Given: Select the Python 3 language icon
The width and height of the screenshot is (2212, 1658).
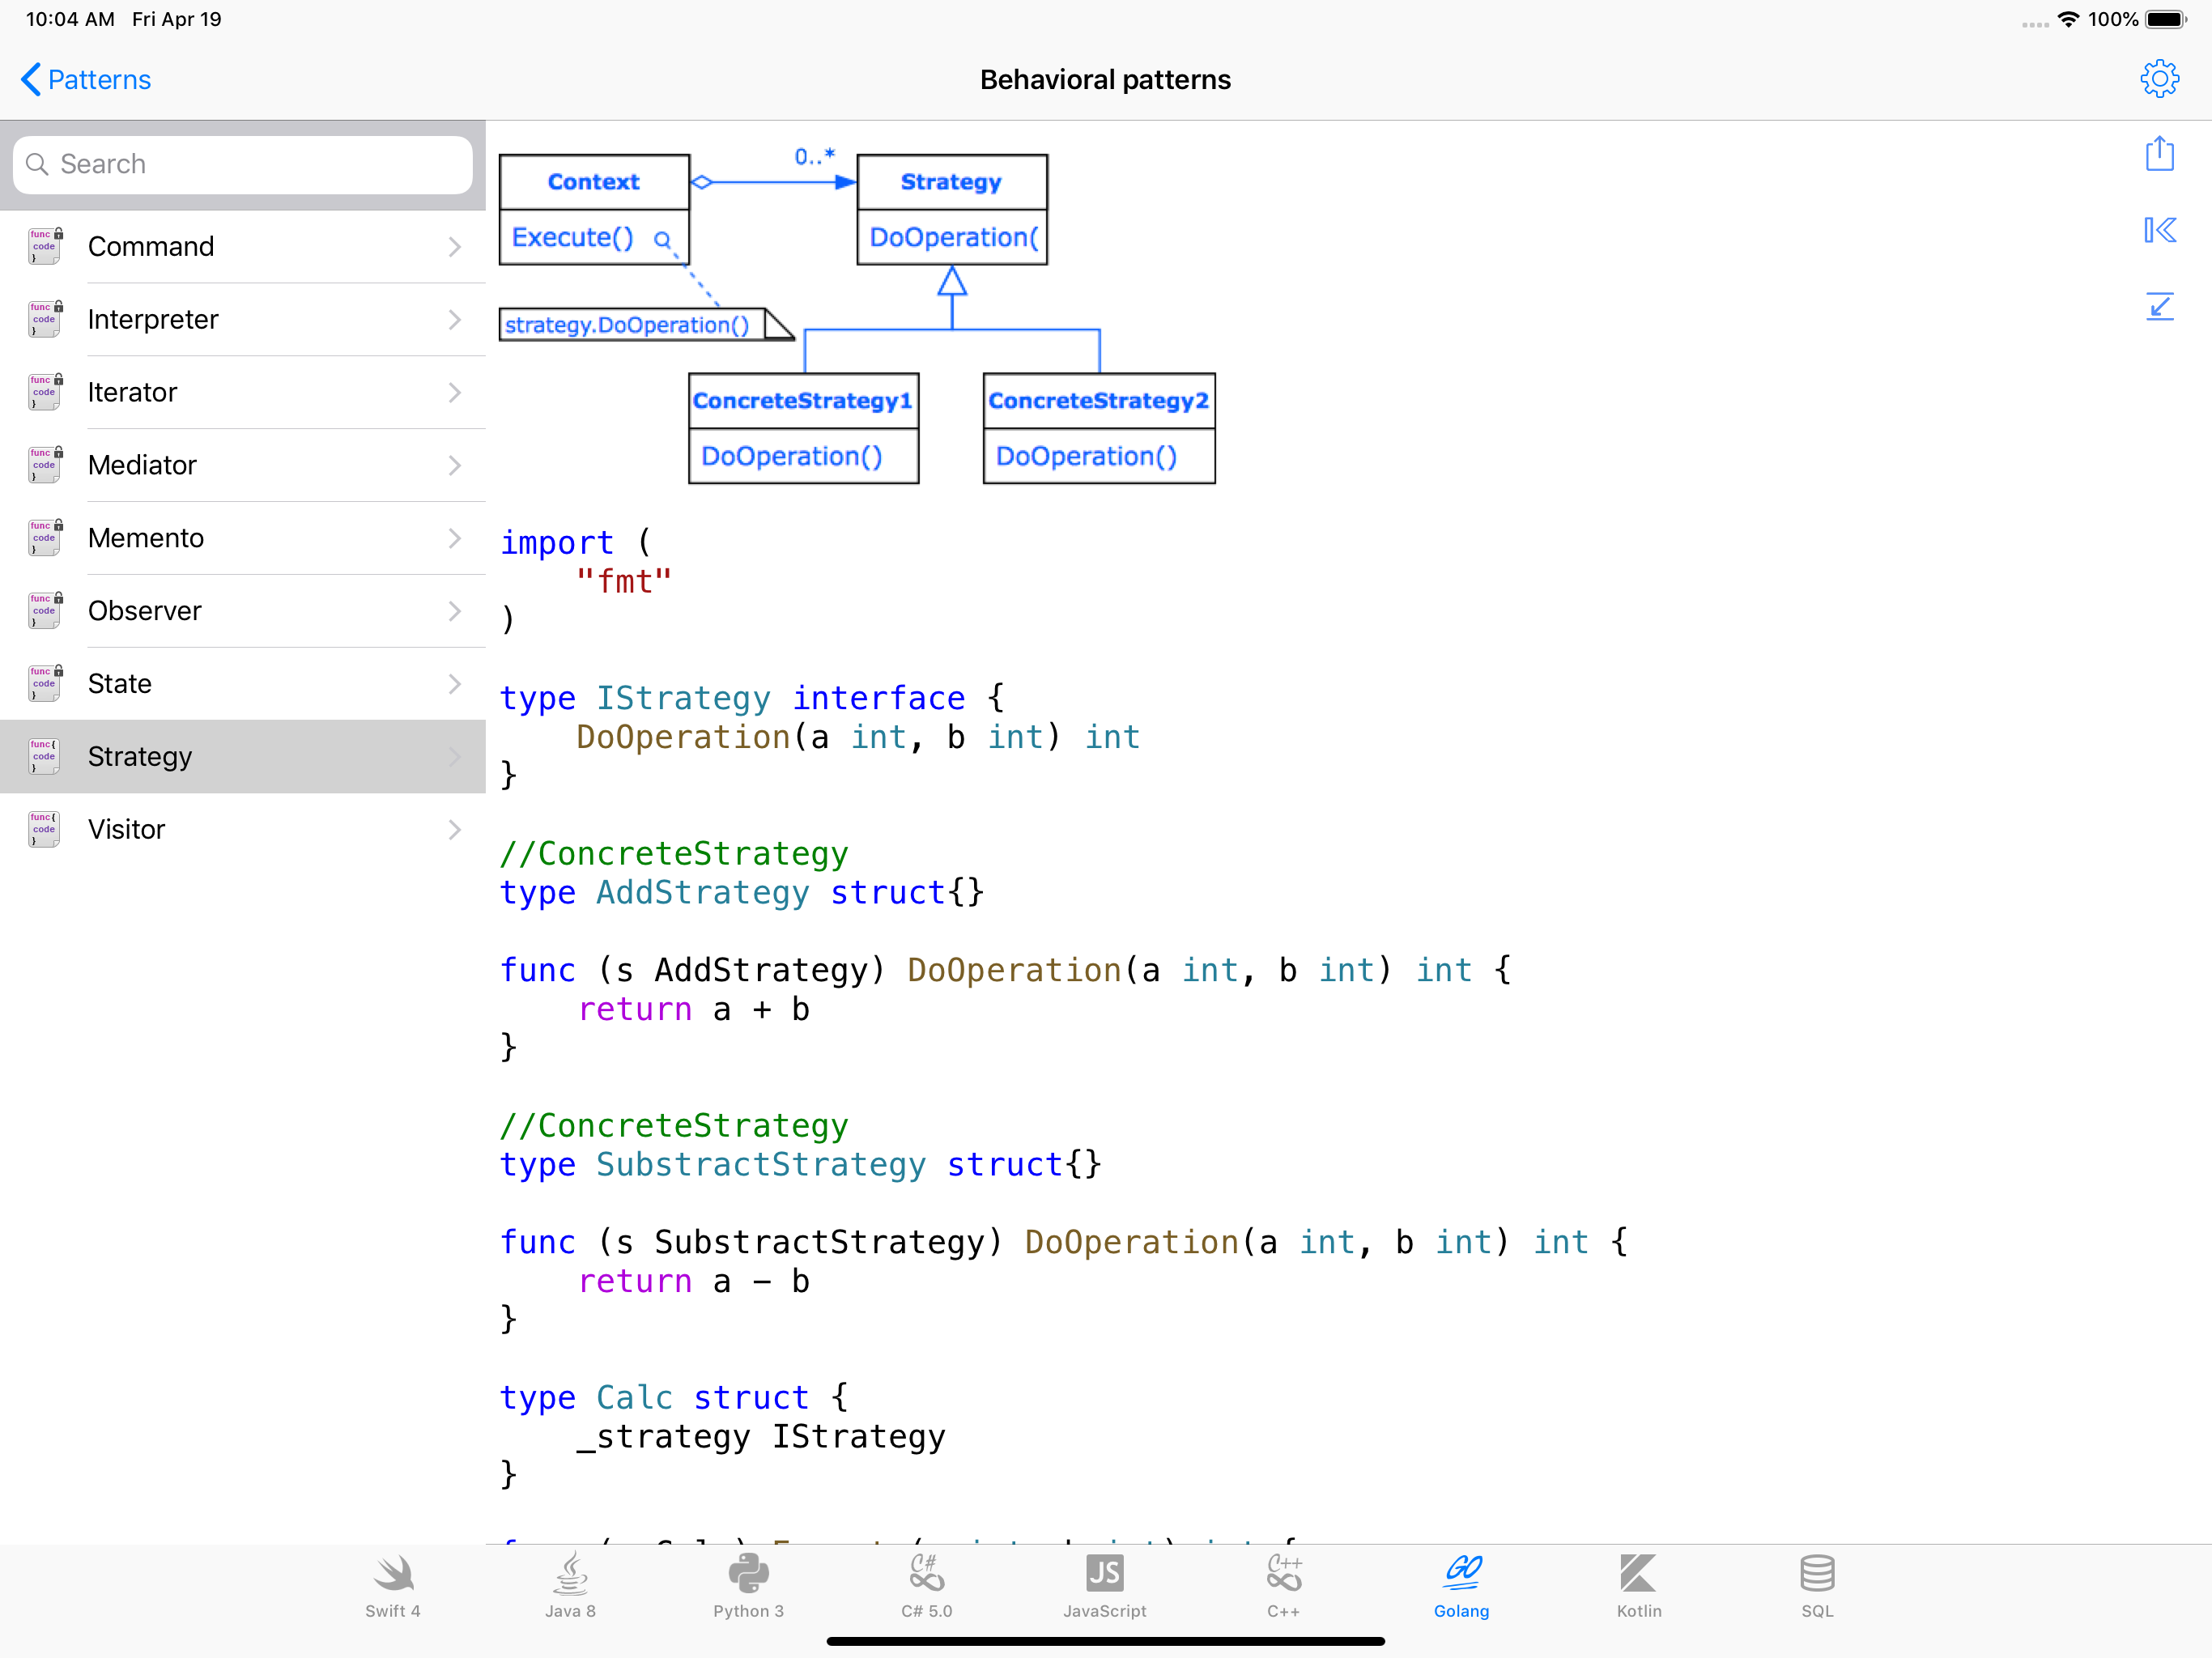Looking at the screenshot, I should 748,1584.
